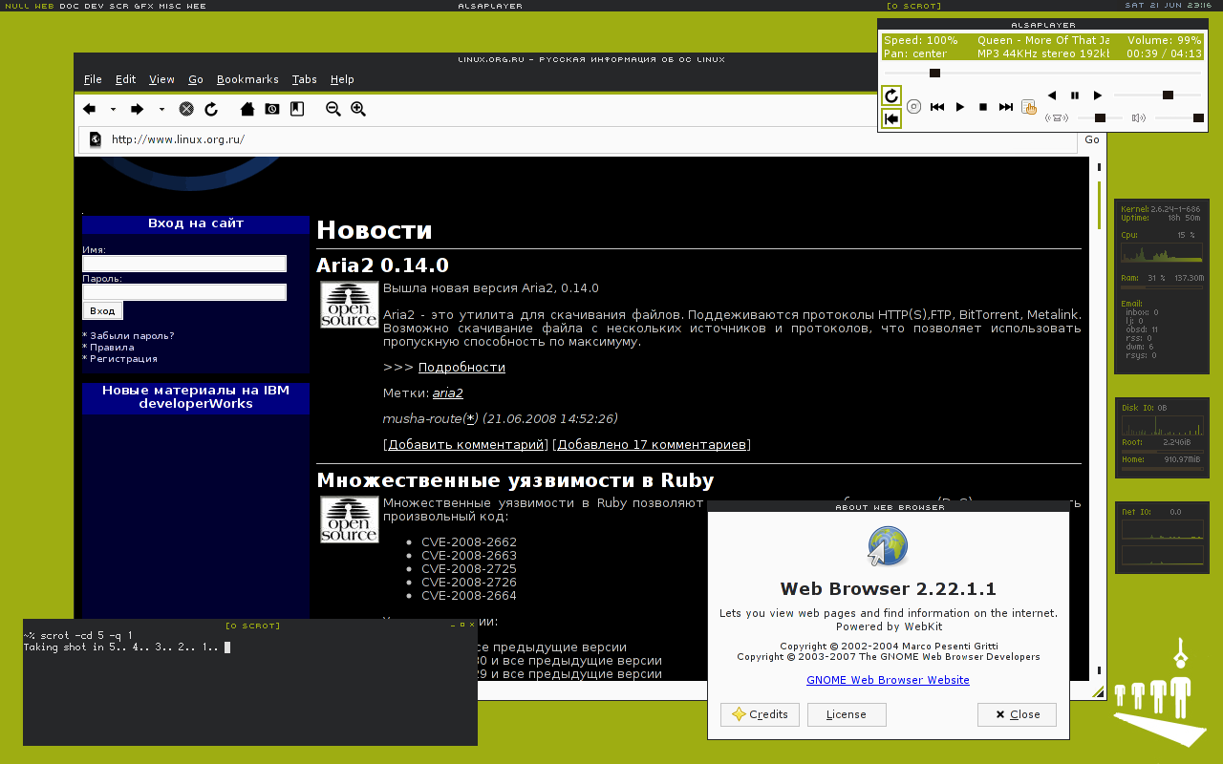Open the forward-history dropdown arrow
Screen dimensions: 1223x764
point(161,110)
